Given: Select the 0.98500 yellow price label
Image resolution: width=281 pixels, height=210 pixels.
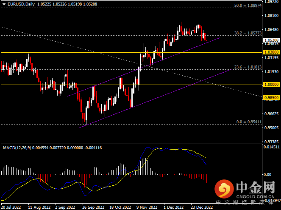Looking at the screenshot, I should click(271, 98).
